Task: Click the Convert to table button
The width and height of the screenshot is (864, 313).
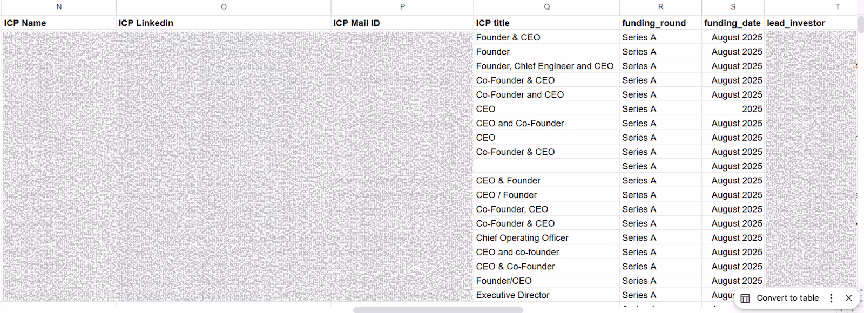Action: click(788, 298)
